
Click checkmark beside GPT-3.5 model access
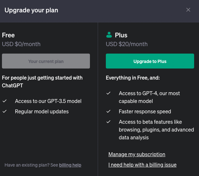[5, 101]
